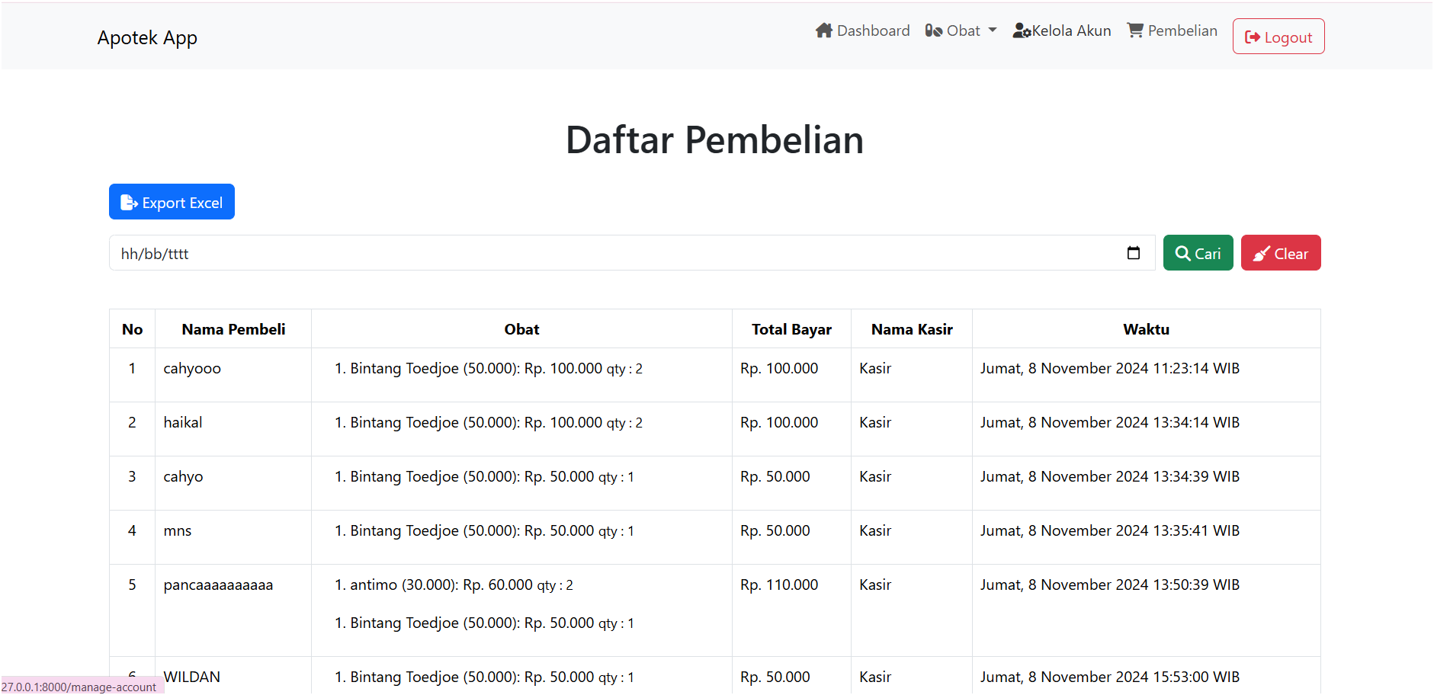The width and height of the screenshot is (1434, 695).
Task: Click the magnifier icon in Cari button
Action: tap(1182, 254)
